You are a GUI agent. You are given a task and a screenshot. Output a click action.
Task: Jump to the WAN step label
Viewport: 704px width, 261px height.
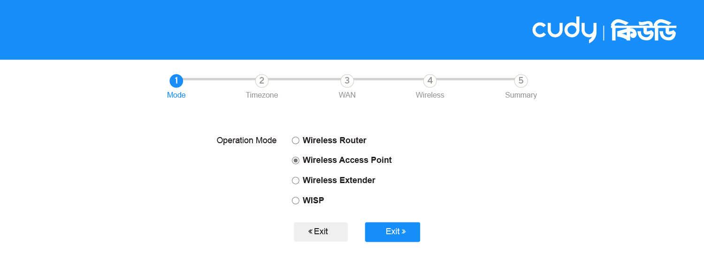tap(347, 95)
